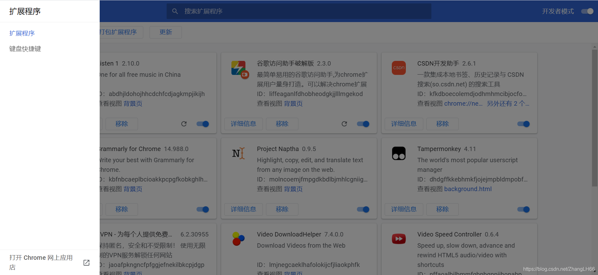Reload the Listen 1 extension

pos(184,124)
